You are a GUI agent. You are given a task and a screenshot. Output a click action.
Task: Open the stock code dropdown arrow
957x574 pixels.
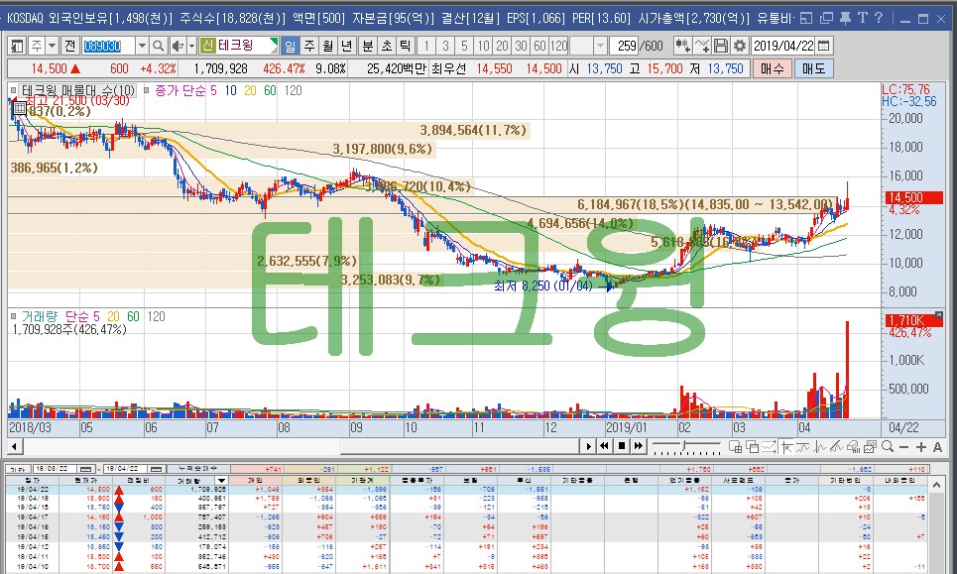pos(142,46)
